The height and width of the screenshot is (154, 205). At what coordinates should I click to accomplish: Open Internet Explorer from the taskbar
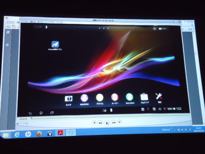tap(17, 134)
